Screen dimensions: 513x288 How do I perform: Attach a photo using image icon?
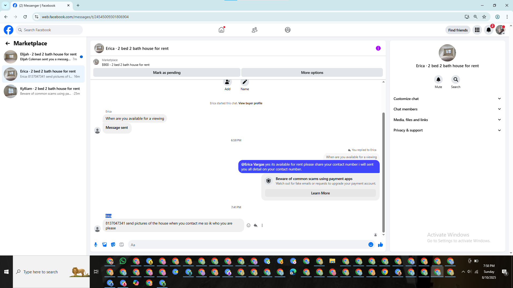[x=104, y=245]
